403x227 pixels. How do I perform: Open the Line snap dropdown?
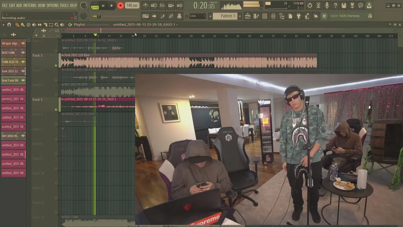tap(197, 16)
